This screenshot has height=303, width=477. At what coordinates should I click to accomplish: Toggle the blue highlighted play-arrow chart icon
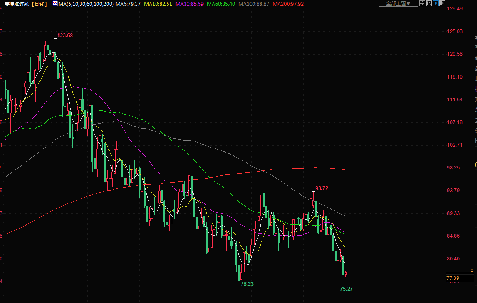(x=436, y=3)
